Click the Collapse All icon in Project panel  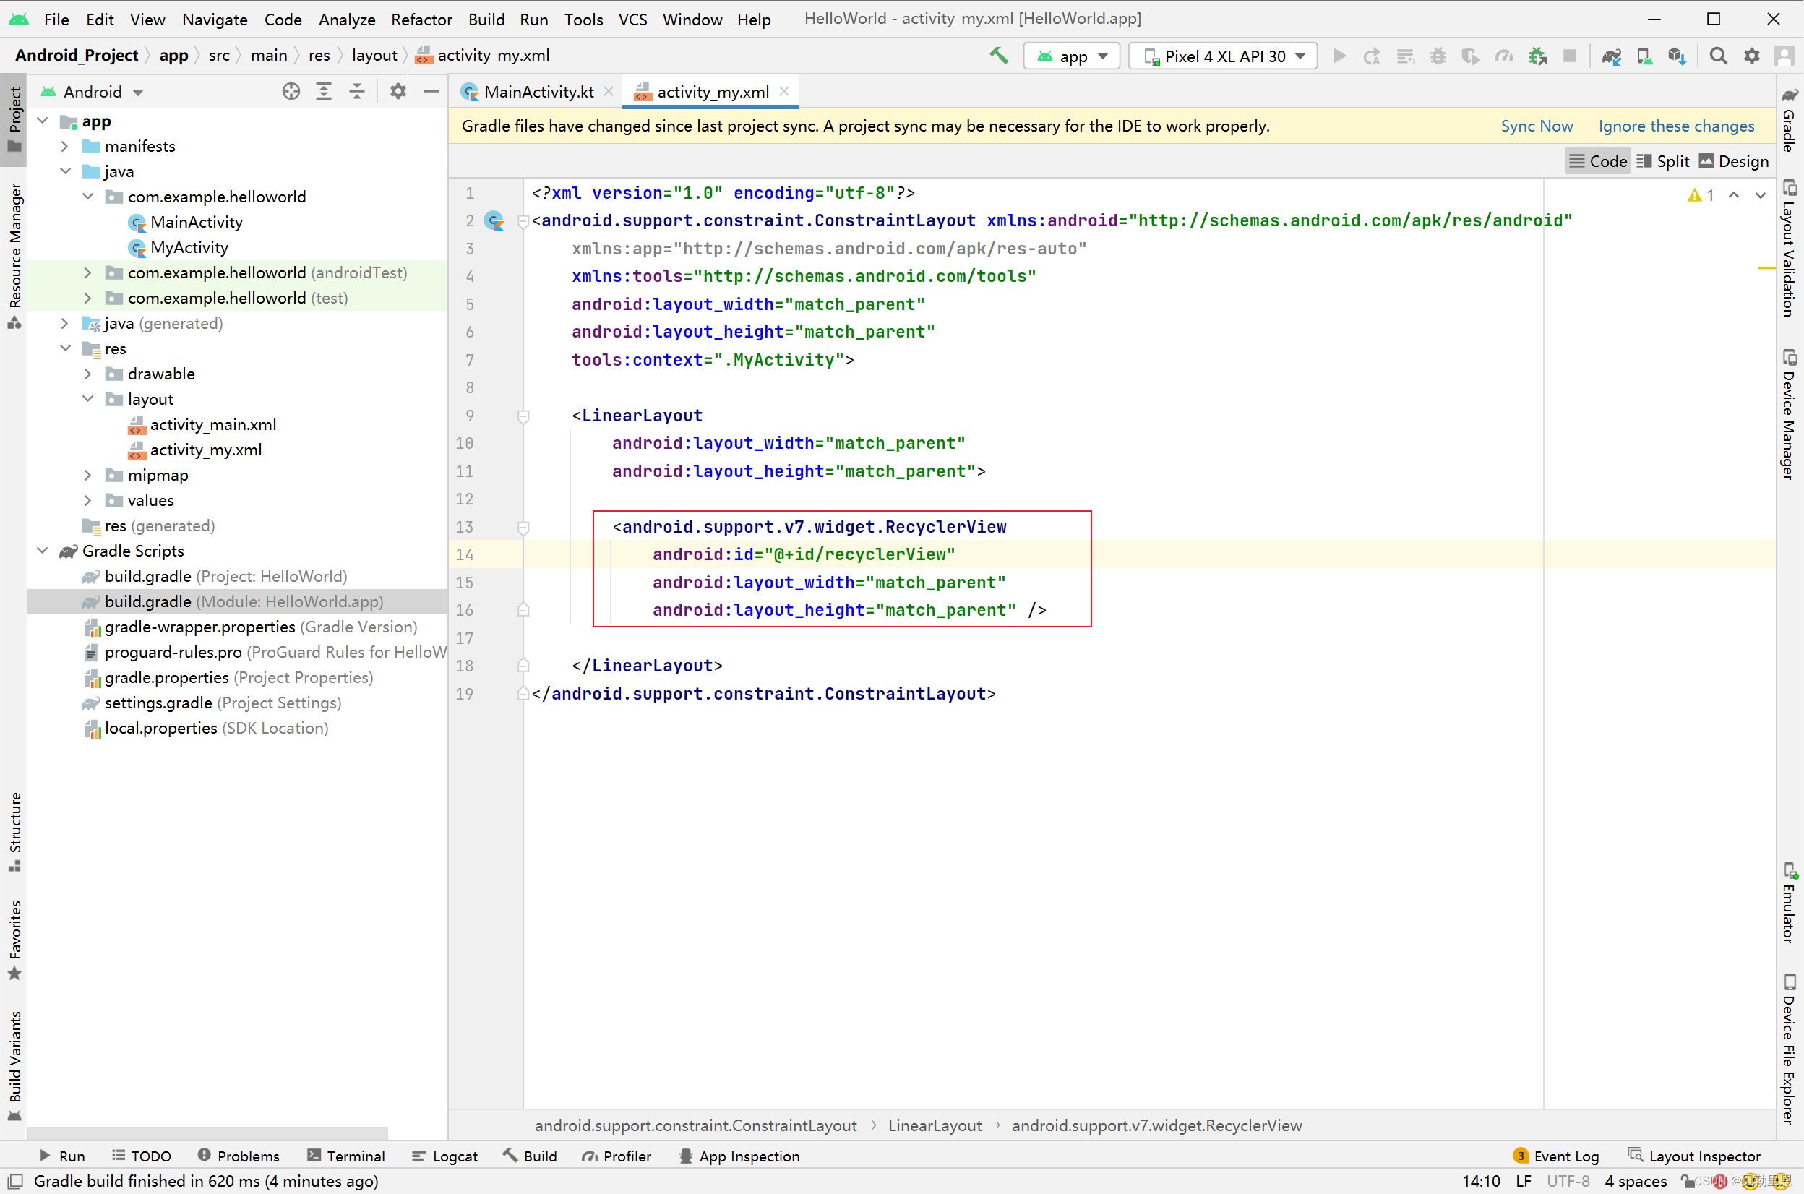(356, 91)
